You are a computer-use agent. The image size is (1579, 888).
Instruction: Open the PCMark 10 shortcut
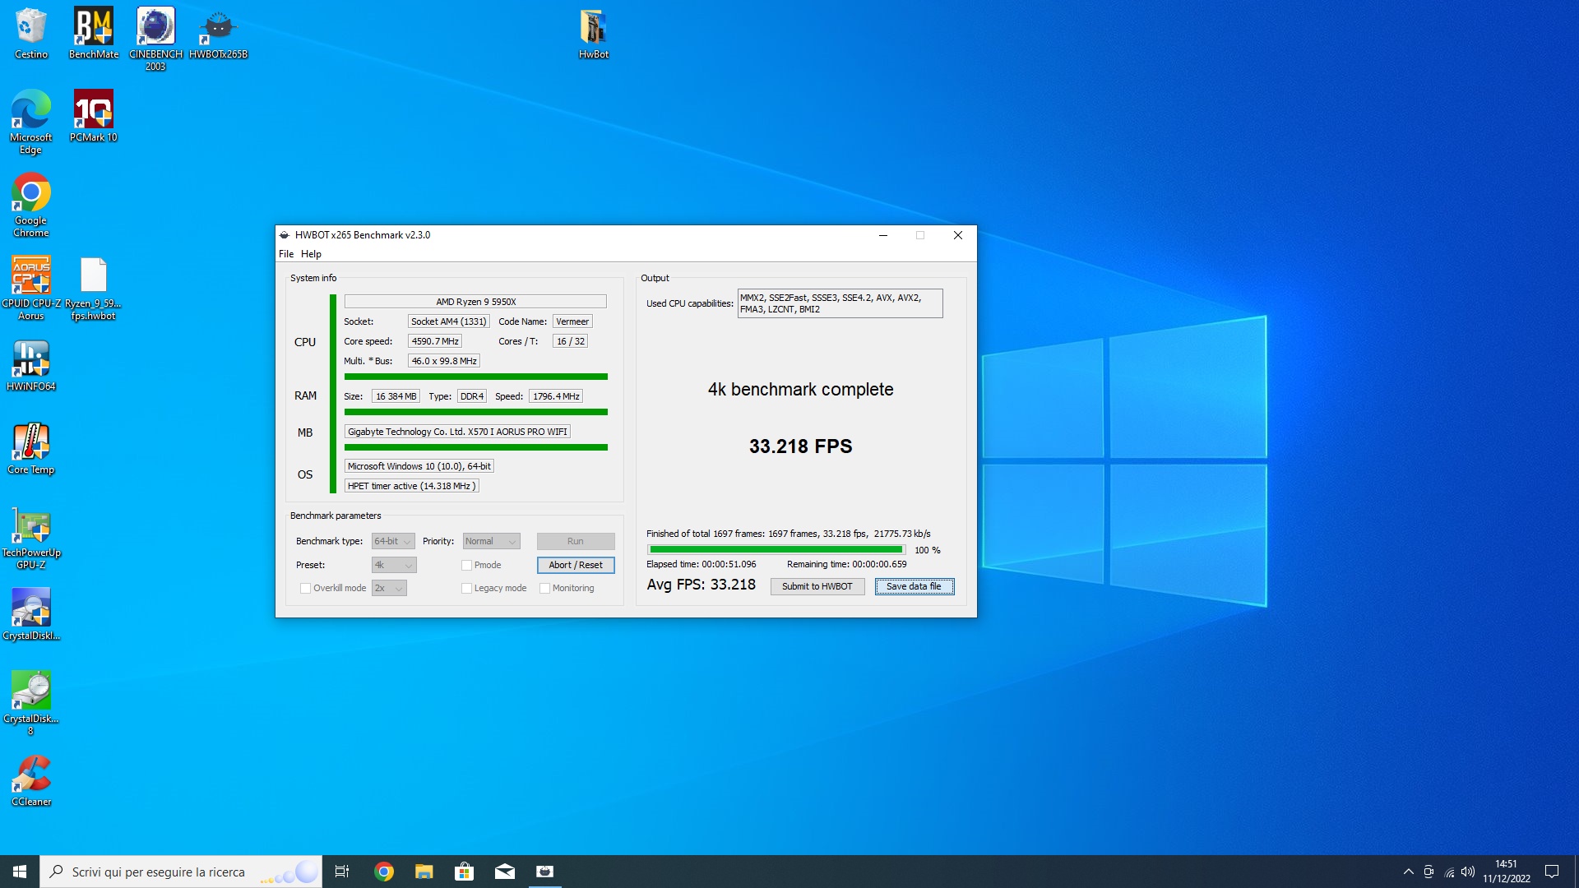pyautogui.click(x=94, y=116)
